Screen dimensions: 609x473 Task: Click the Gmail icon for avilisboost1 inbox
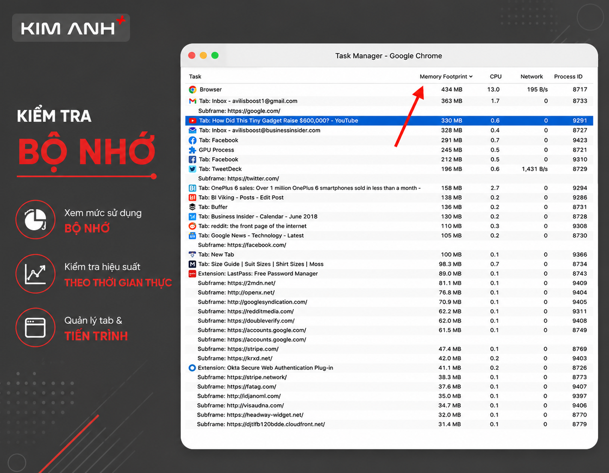coord(193,101)
